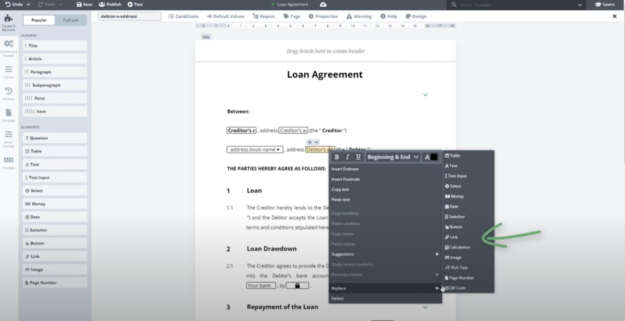Open the Translate sidebar panel
Viewport: 625px width, 321px height.
click(9, 163)
